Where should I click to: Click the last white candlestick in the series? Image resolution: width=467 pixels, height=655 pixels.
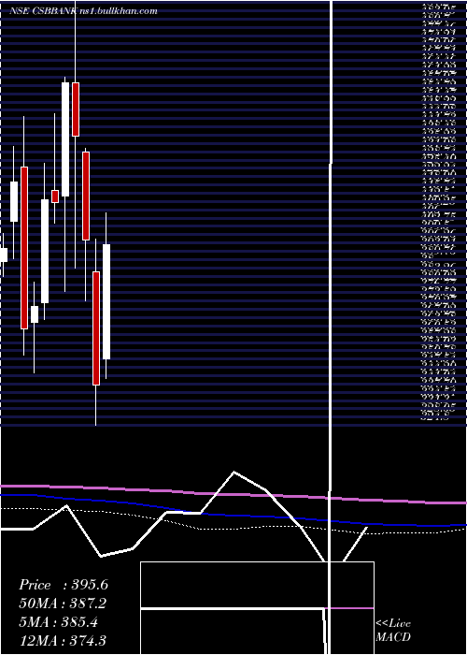pos(106,301)
